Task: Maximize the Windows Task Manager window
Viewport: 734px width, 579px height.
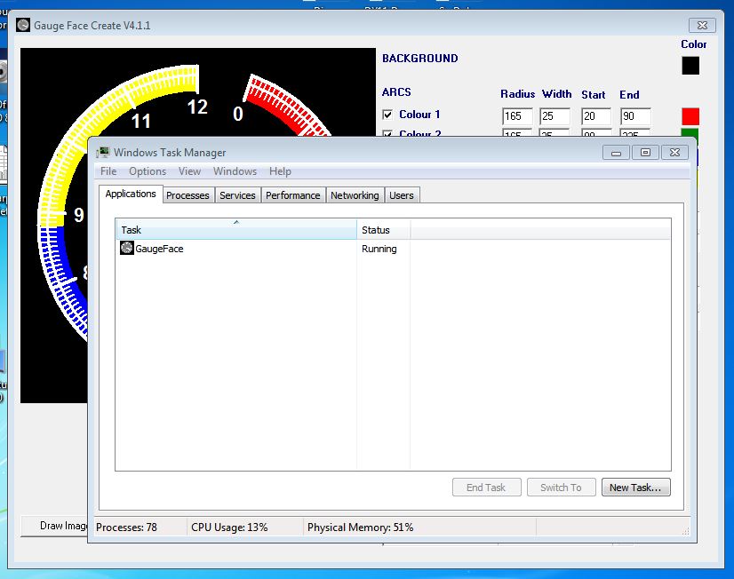Action: tap(645, 153)
